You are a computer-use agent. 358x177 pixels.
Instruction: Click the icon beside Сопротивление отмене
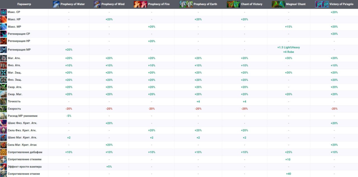point(4,173)
